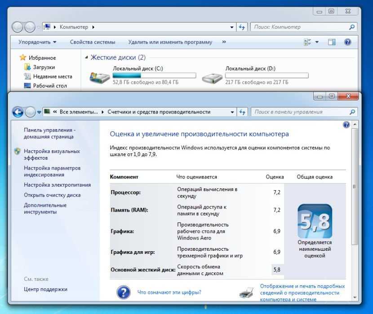Click the 'Что означают эти цифры?' link
373x314 pixels.
(x=169, y=292)
